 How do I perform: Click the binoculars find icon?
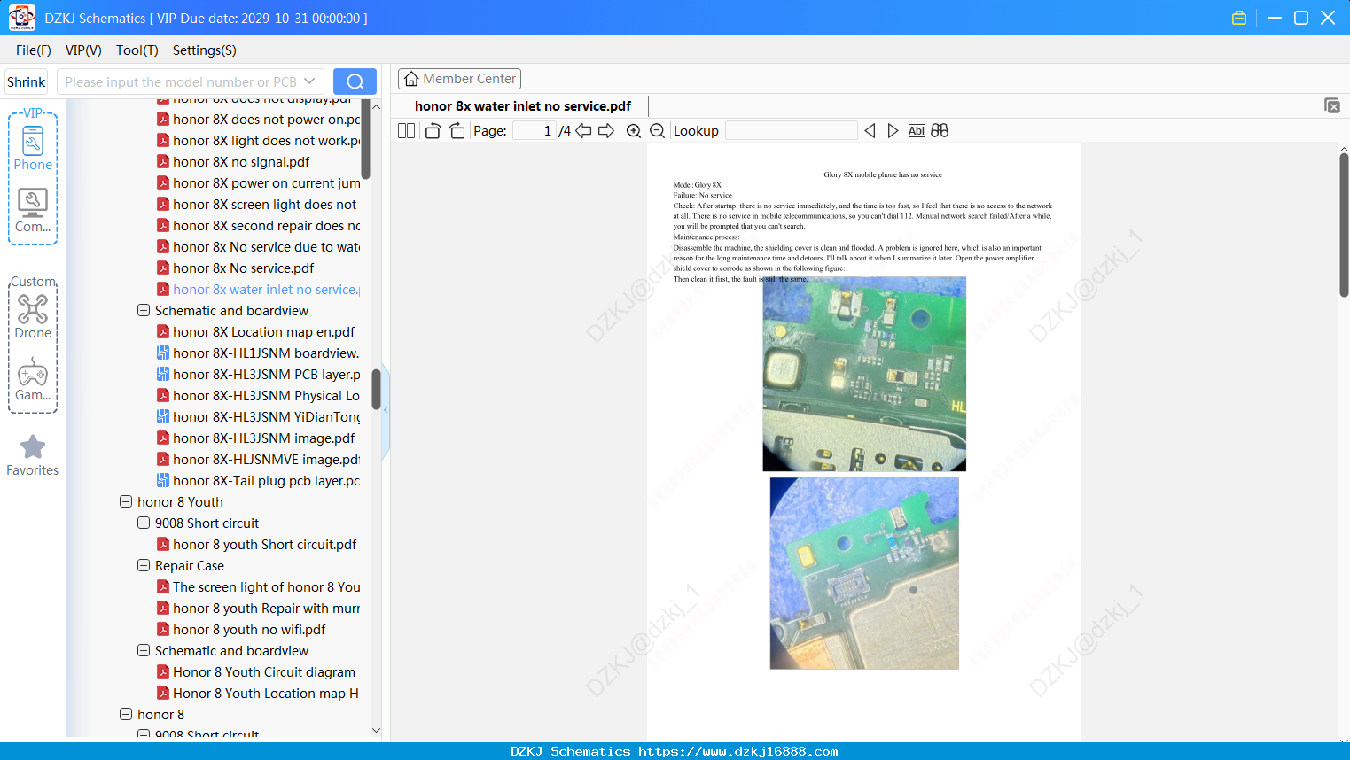(940, 130)
